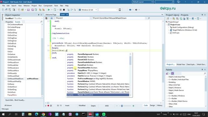
Task: Expand the Modeling palette group
Action: click(x=167, y=82)
